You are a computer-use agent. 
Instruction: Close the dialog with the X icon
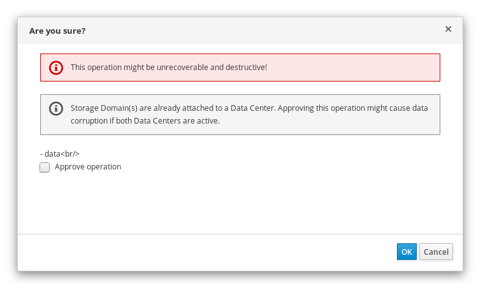pos(448,29)
